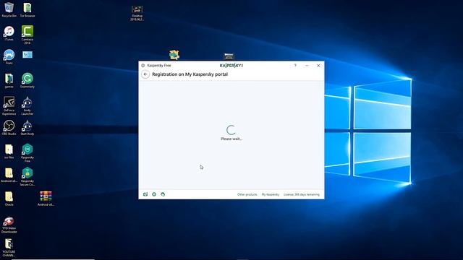
Task: Open the Kaspersky settings gear icon
Action: pos(154,194)
